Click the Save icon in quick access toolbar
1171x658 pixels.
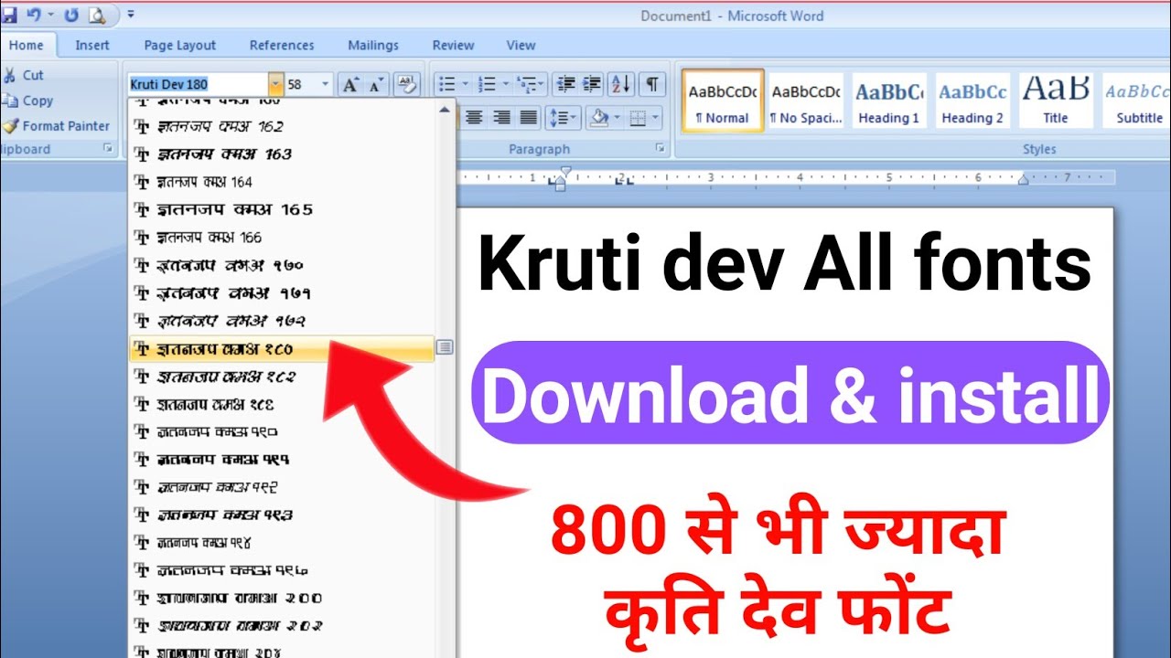[9, 15]
